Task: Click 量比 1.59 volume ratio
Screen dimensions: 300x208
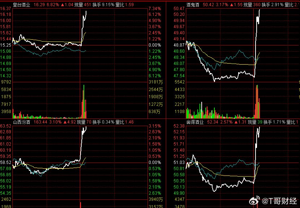Action: (125, 5)
